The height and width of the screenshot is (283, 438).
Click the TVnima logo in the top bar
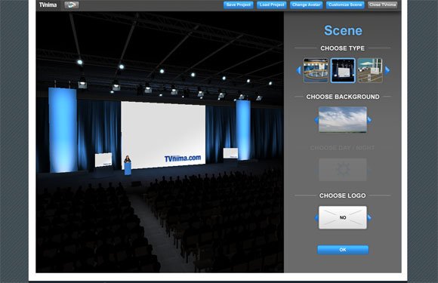click(x=48, y=5)
